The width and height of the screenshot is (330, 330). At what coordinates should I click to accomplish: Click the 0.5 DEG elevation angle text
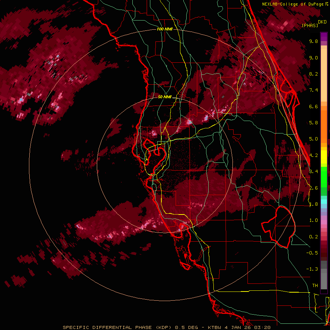[187, 327]
